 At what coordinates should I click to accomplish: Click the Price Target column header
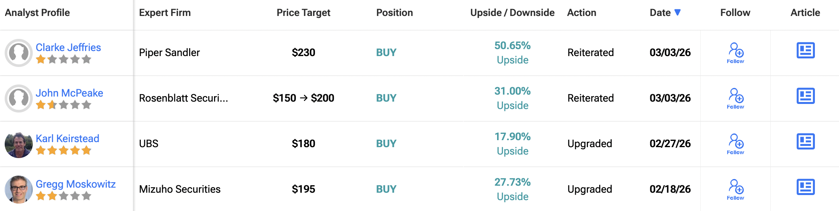[x=303, y=13]
